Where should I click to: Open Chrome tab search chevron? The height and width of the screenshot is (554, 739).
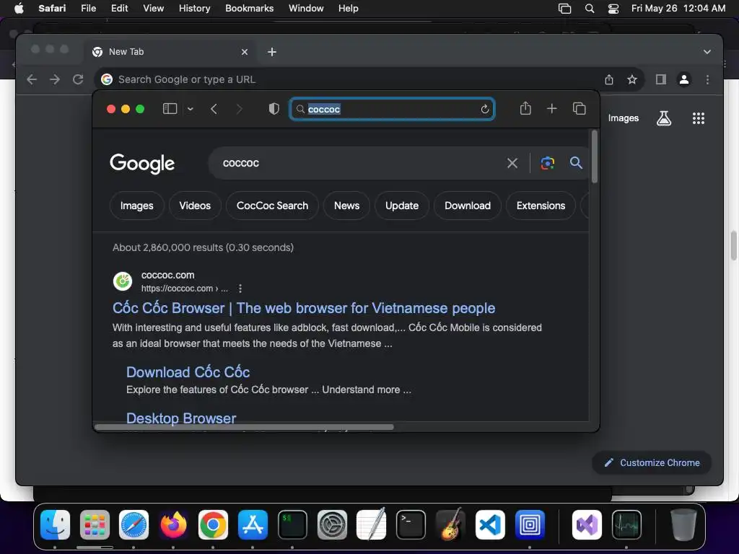click(x=707, y=52)
